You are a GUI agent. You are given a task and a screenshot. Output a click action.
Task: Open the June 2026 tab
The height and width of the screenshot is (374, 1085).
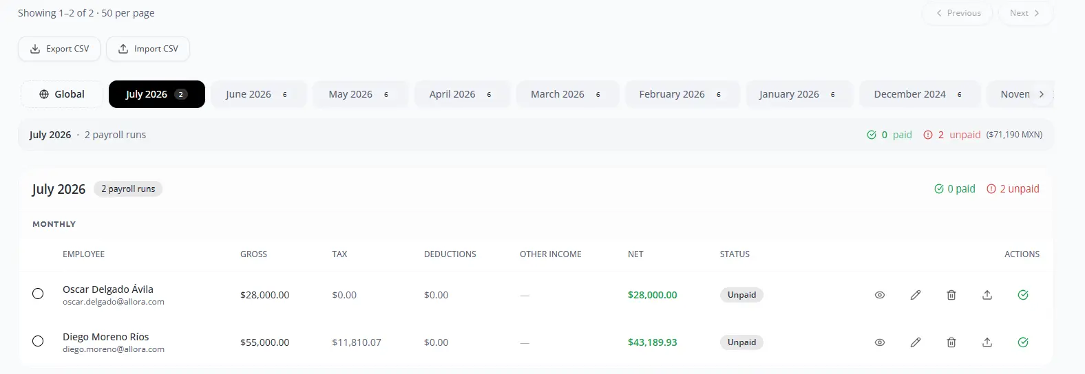[258, 94]
